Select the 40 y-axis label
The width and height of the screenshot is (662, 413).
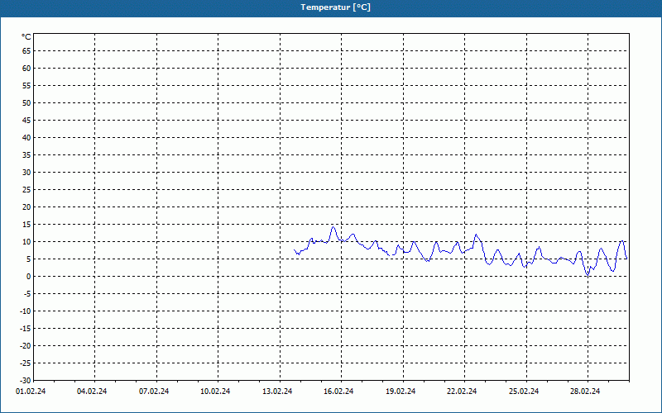point(26,137)
